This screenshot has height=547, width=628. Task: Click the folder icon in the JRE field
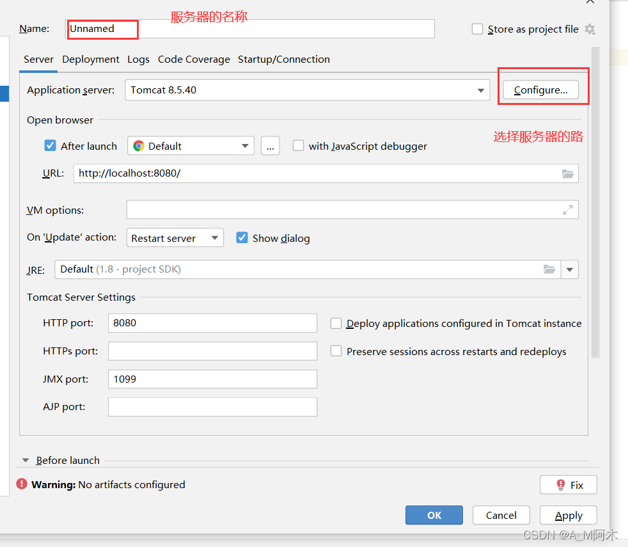(549, 269)
